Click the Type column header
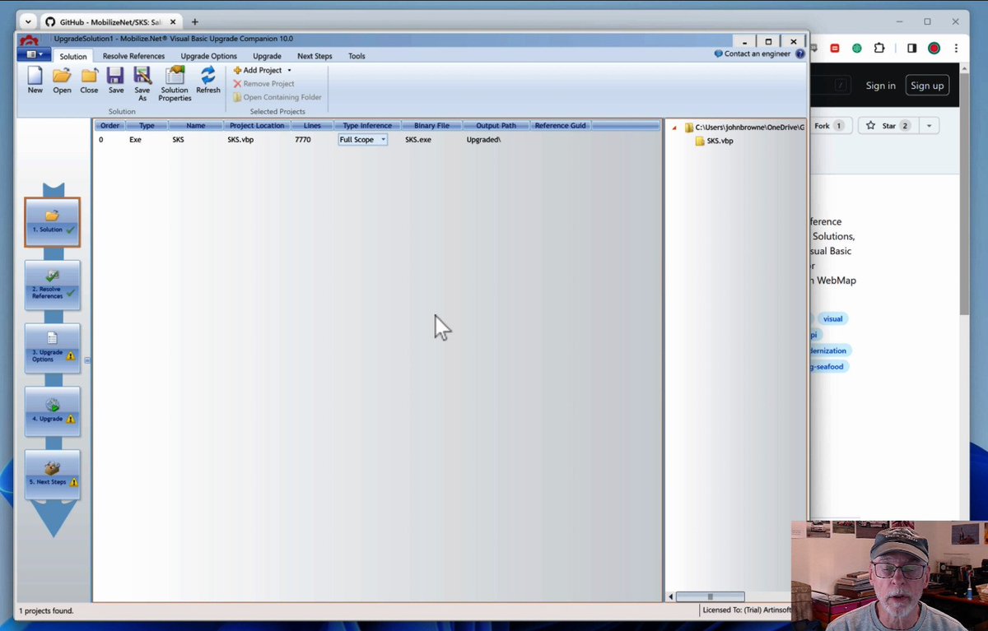 pos(147,126)
